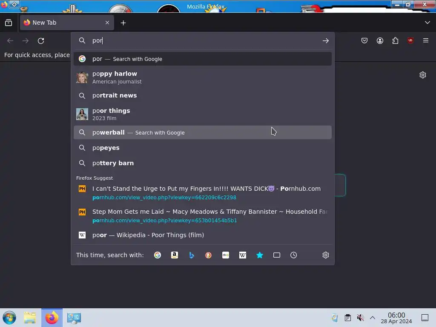Search this time with Wikipedia icon
The image size is (436, 327).
point(242,255)
